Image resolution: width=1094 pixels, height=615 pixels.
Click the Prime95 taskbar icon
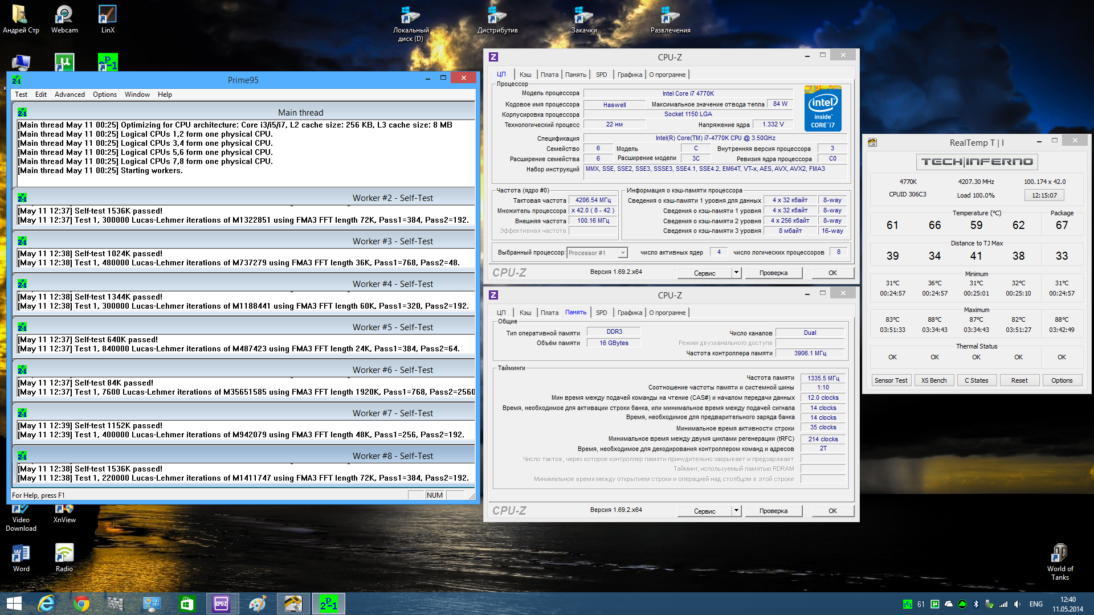coord(328,604)
